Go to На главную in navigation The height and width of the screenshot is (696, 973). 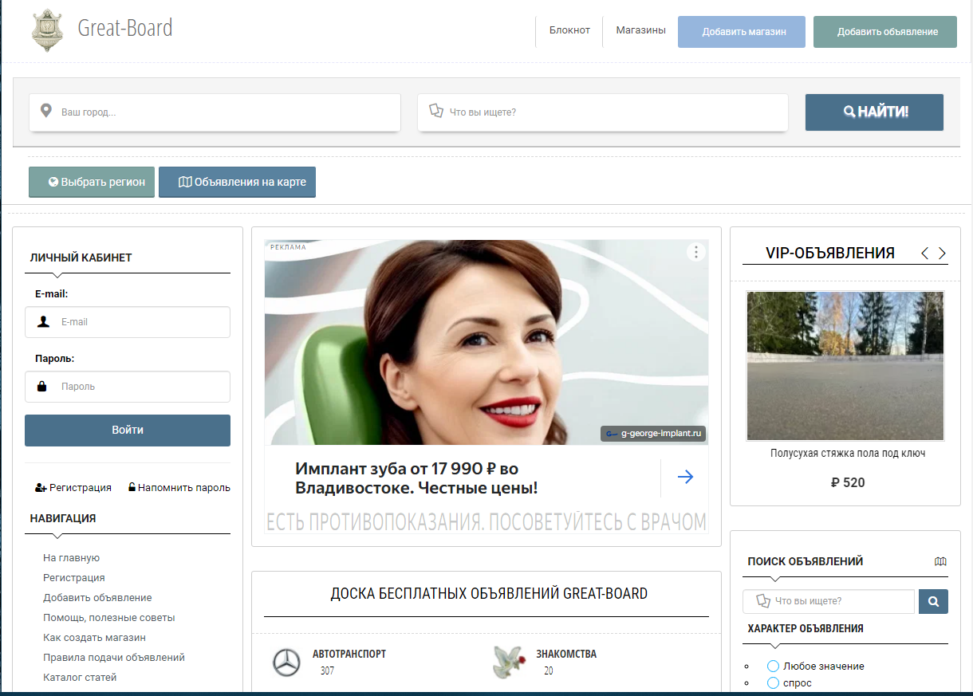coord(71,558)
